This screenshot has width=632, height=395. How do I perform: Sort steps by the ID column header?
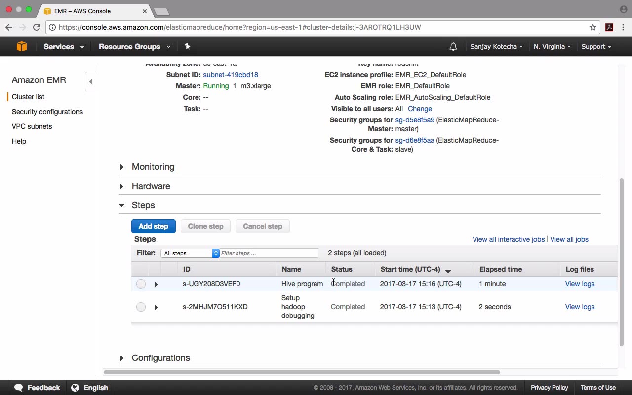(187, 269)
